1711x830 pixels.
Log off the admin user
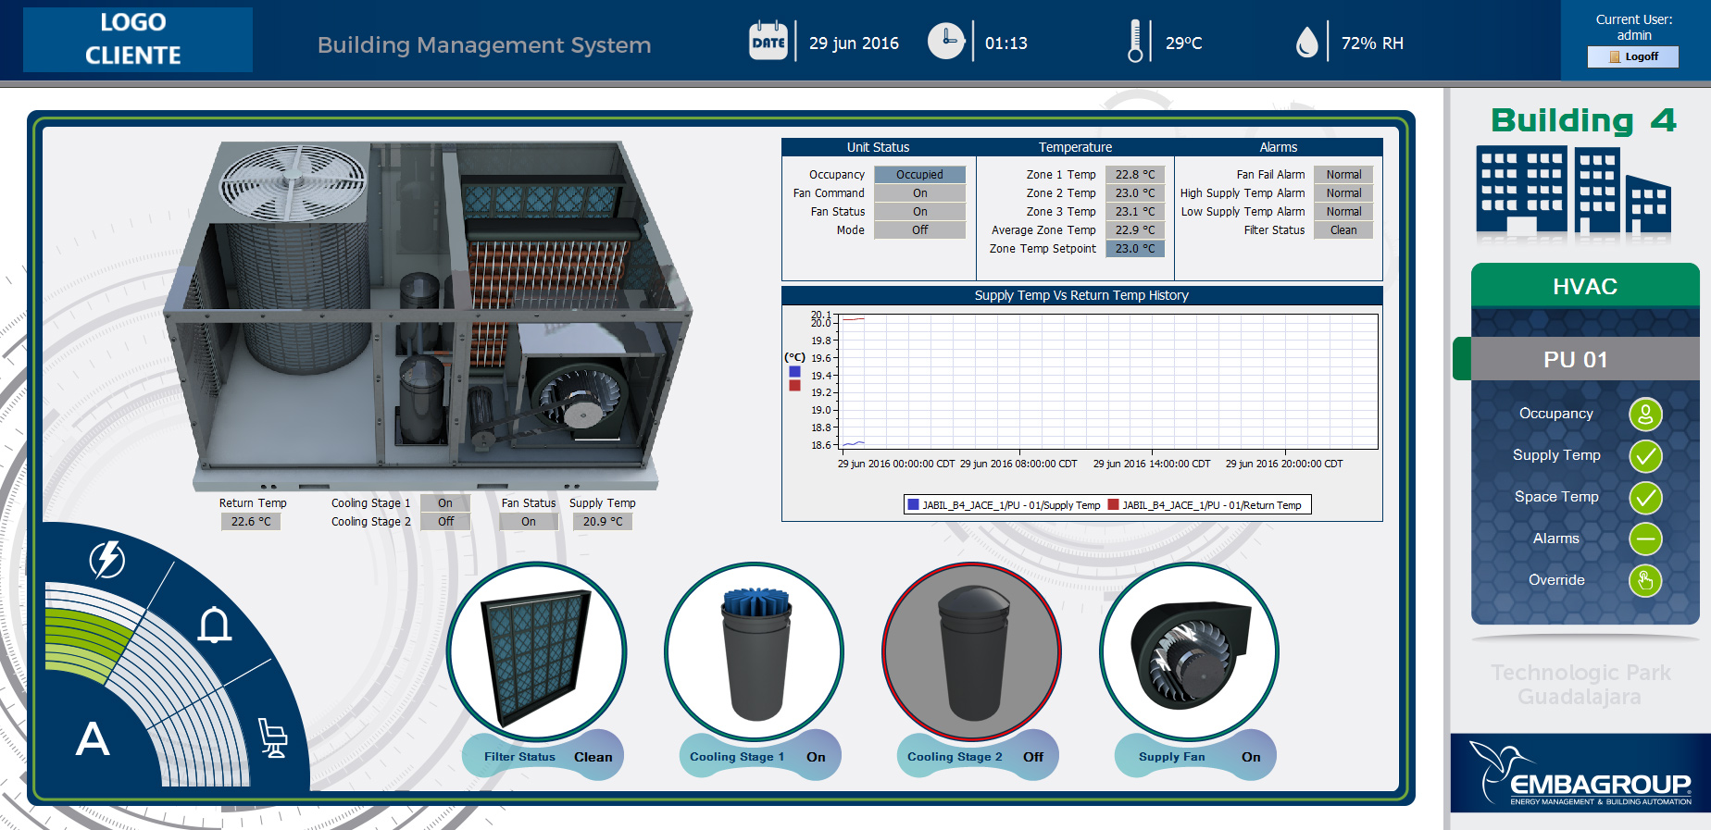click(x=1633, y=56)
